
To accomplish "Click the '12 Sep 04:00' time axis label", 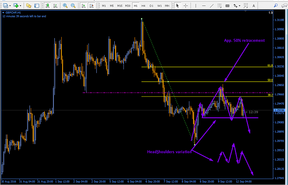I will coord(244,181).
